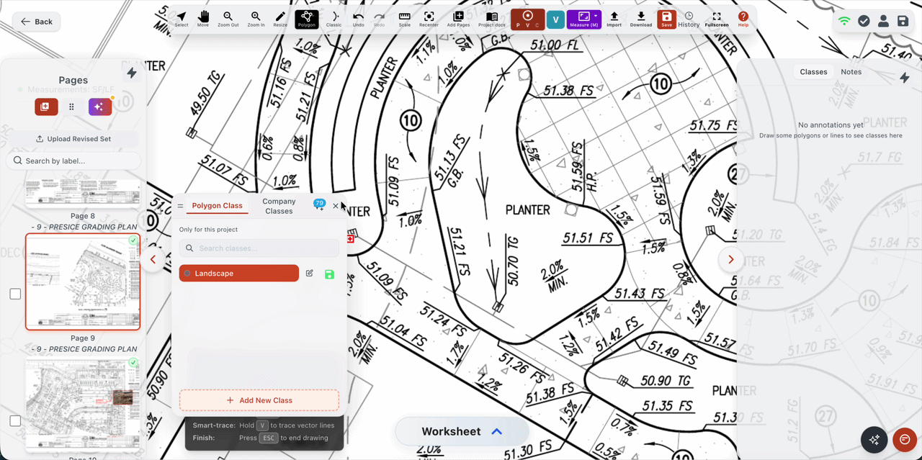The image size is (922, 460).
Task: Expand the Worksheet panel
Action: pos(462,431)
